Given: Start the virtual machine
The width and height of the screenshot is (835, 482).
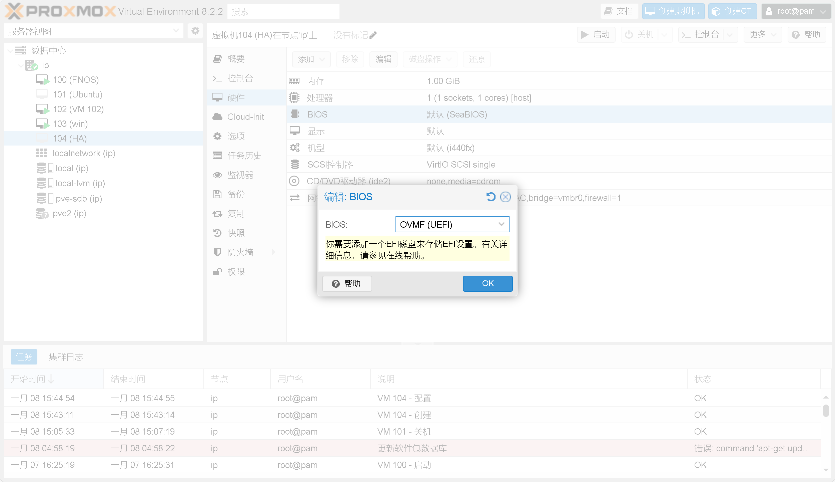Looking at the screenshot, I should click(596, 35).
